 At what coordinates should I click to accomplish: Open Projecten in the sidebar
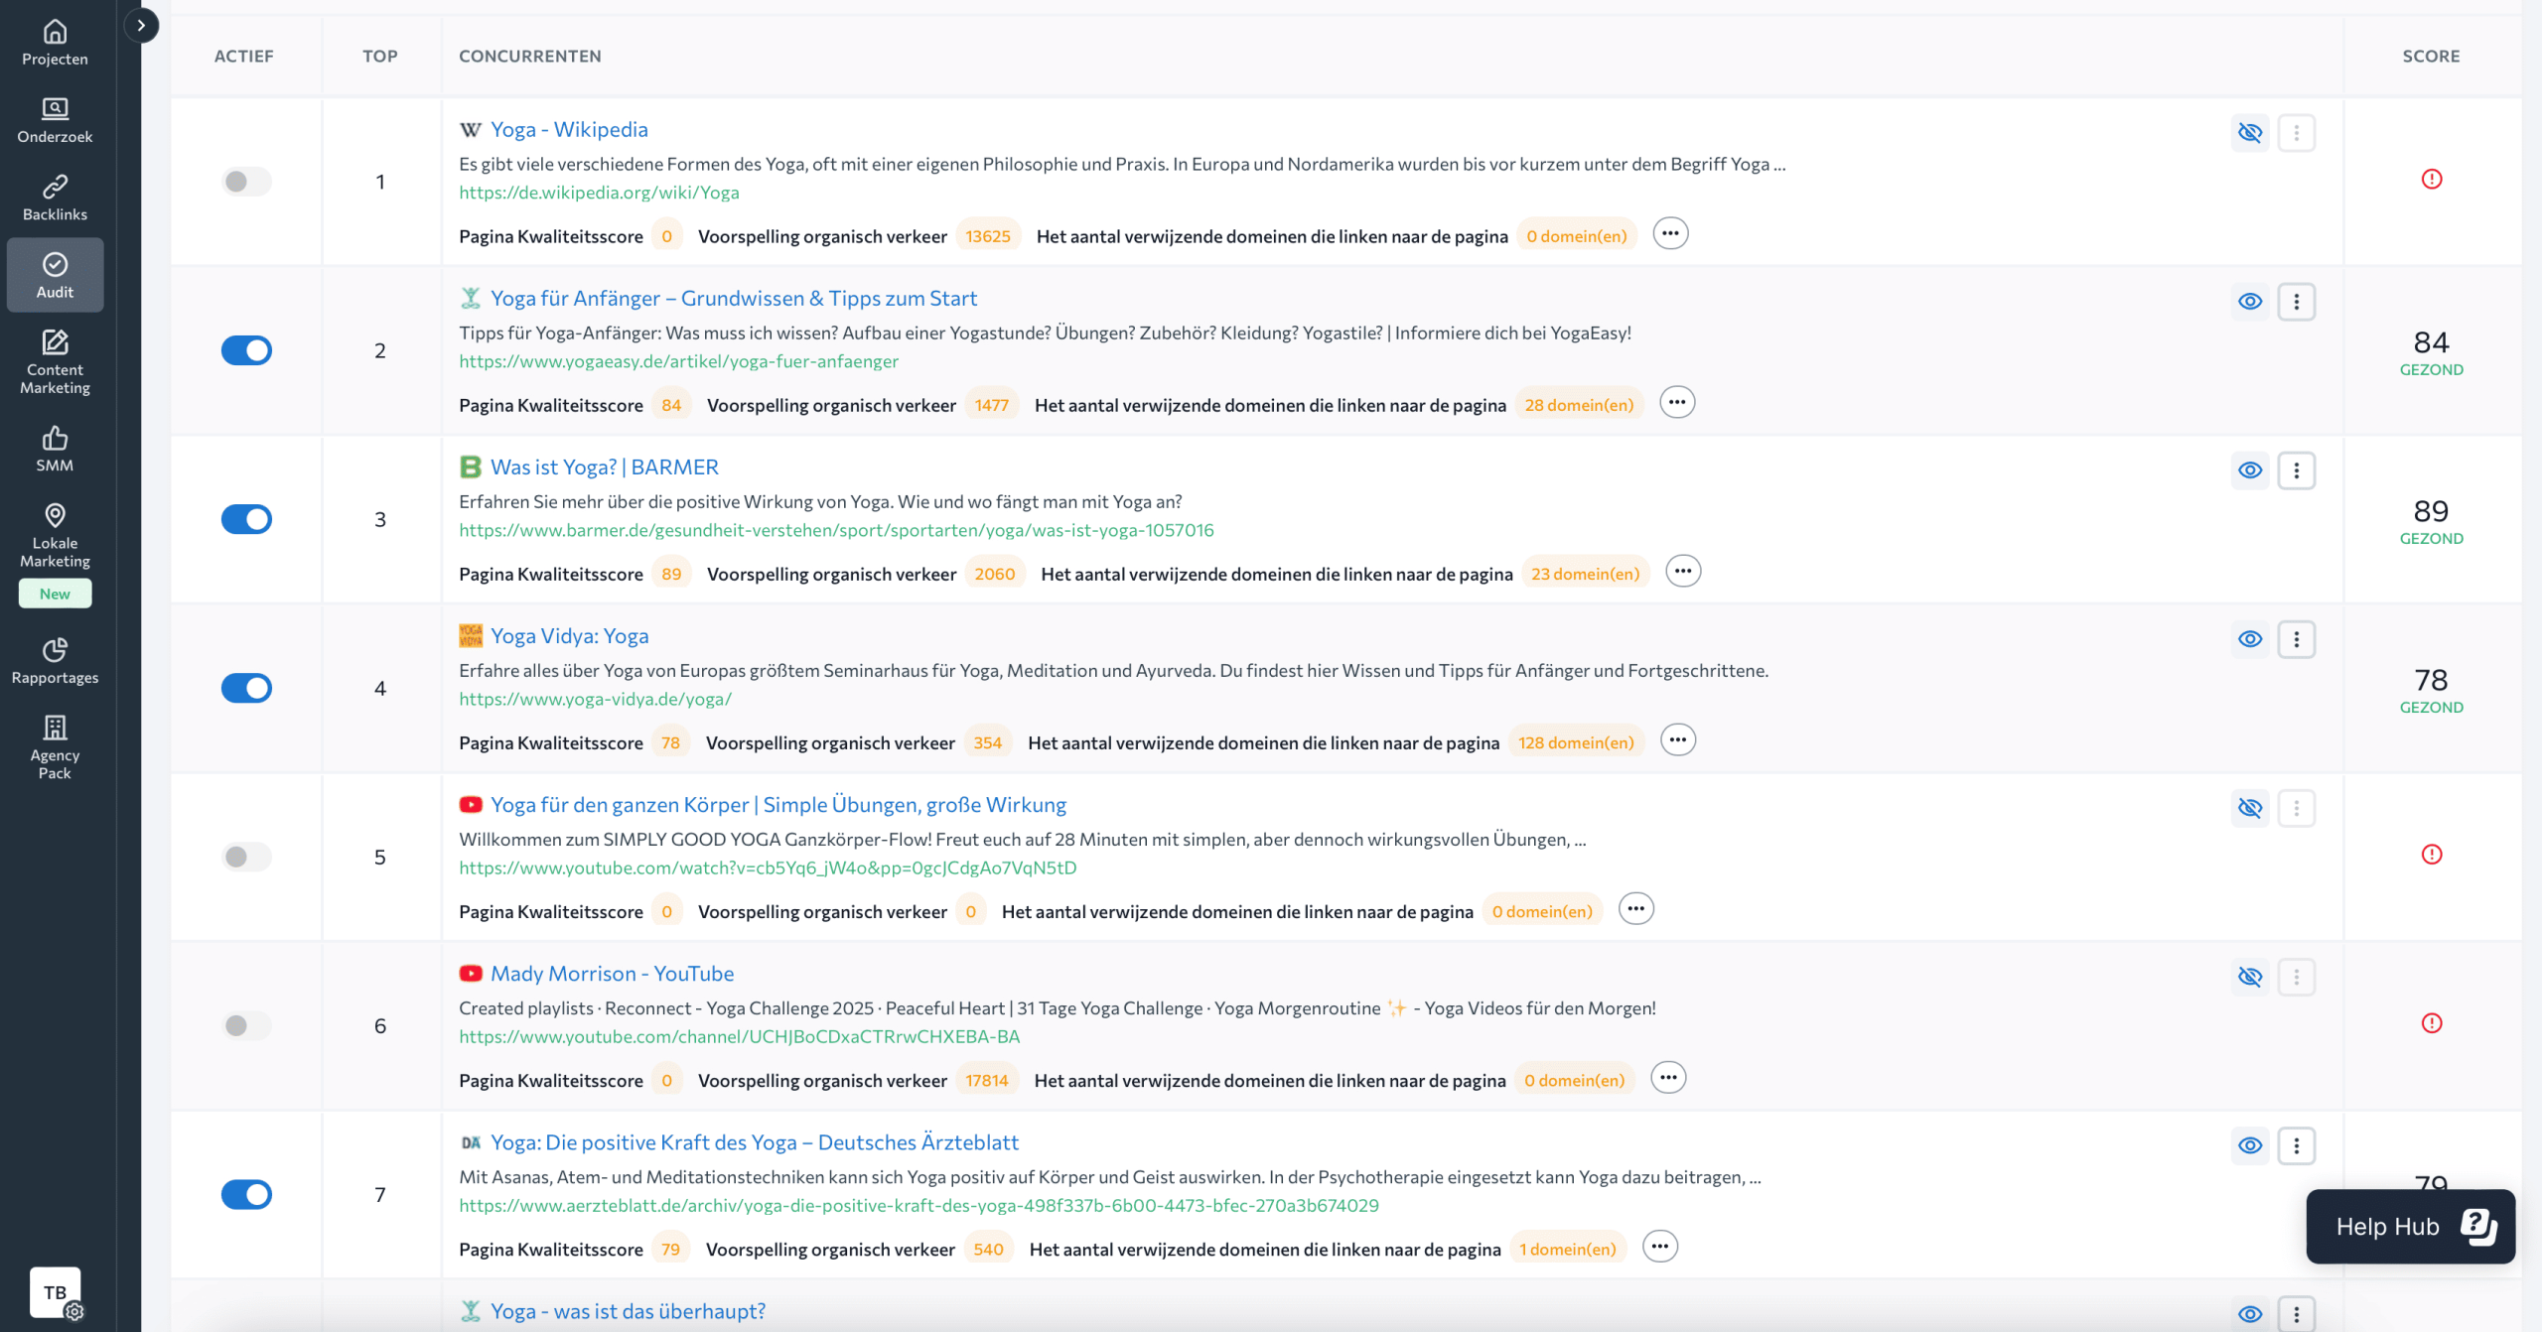pyautogui.click(x=55, y=43)
